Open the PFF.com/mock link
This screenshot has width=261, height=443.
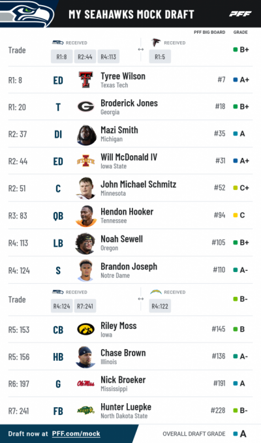(76, 434)
